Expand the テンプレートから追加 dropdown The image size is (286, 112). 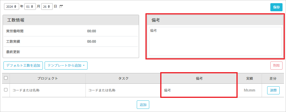pyautogui.click(x=66, y=66)
